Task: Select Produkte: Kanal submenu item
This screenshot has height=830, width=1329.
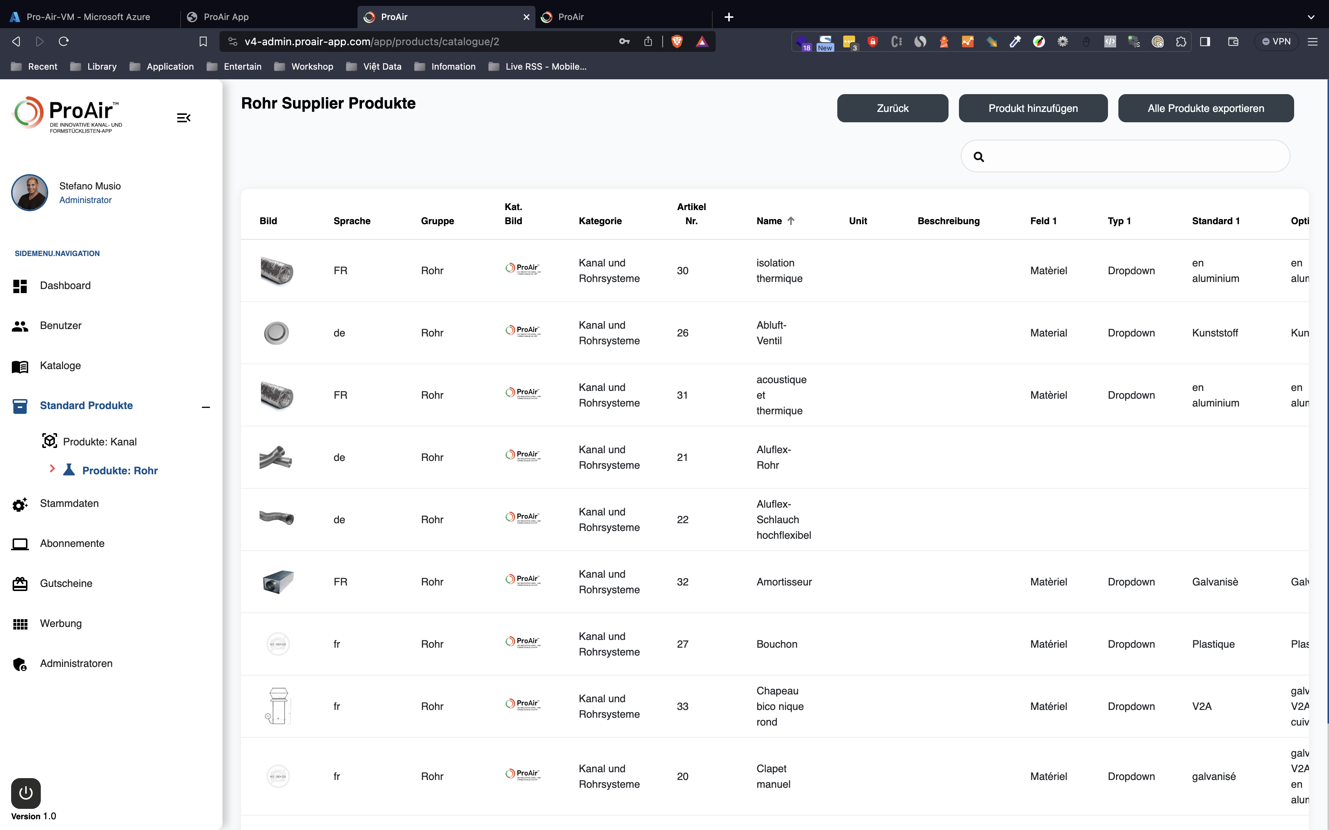Action: pyautogui.click(x=99, y=442)
